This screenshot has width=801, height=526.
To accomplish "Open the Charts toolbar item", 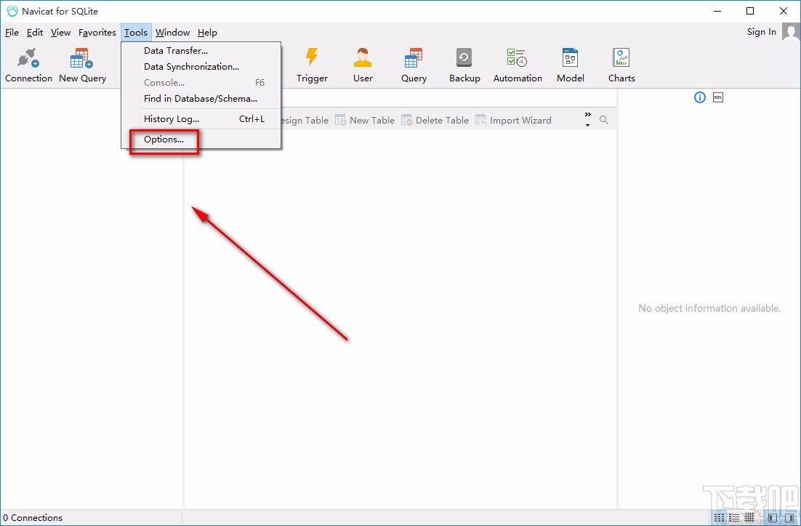I will [621, 65].
